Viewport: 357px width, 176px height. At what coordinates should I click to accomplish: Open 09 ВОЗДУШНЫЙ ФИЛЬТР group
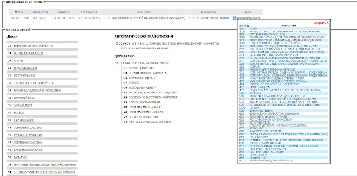(140, 88)
